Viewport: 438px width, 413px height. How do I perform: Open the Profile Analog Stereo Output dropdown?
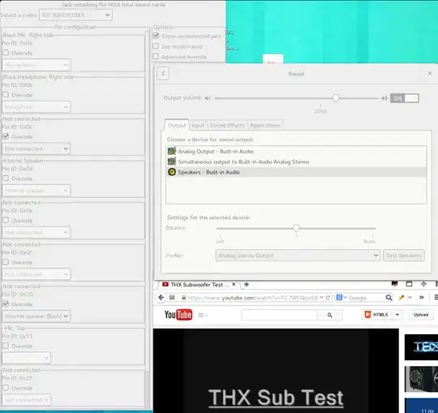(298, 255)
